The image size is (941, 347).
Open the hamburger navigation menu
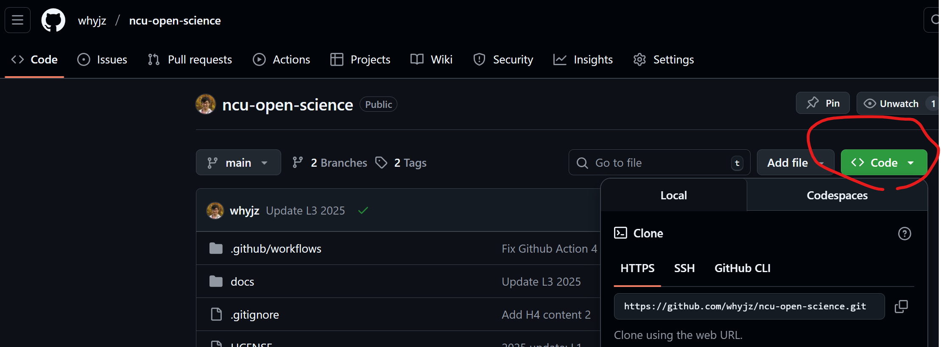click(17, 20)
